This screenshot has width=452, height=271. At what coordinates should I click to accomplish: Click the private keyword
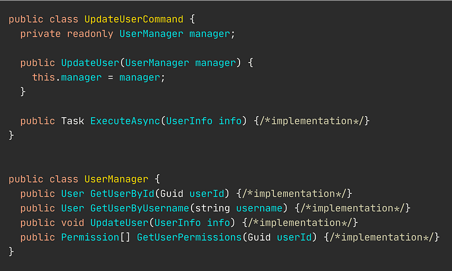(40, 34)
